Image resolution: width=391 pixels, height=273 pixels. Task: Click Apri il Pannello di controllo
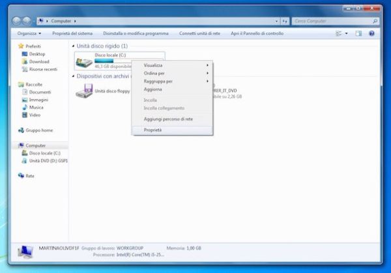click(x=257, y=33)
